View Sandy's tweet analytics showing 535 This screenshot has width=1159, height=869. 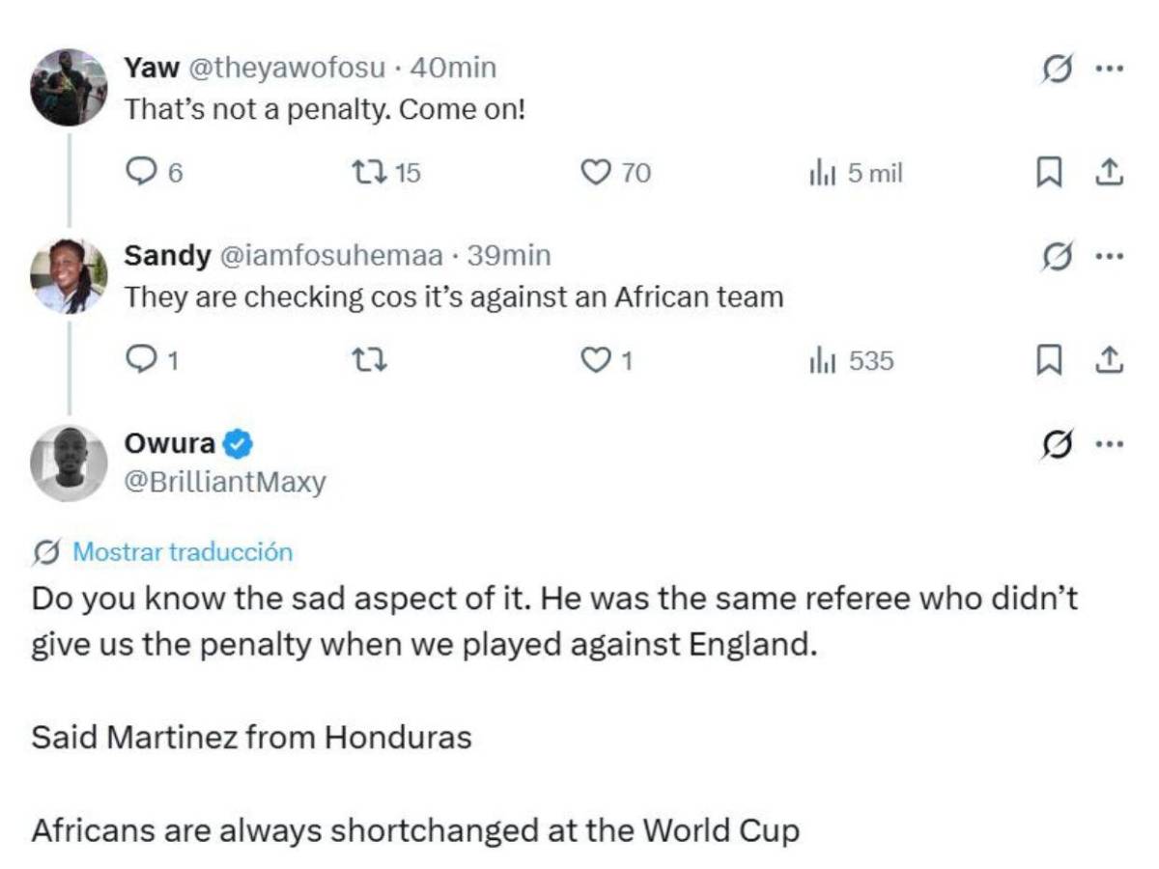[851, 361]
